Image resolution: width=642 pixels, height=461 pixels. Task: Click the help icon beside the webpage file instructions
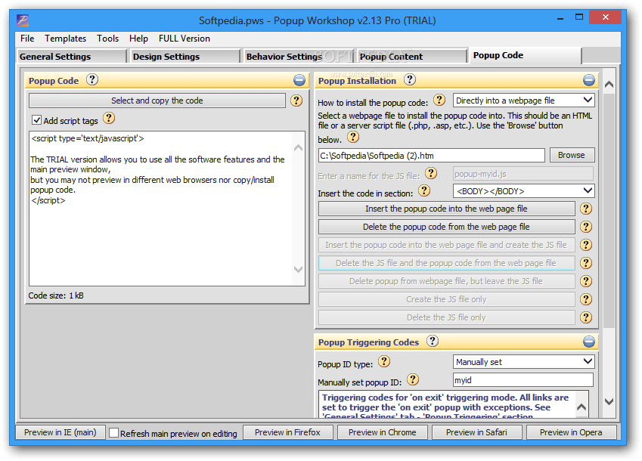pyautogui.click(x=352, y=137)
